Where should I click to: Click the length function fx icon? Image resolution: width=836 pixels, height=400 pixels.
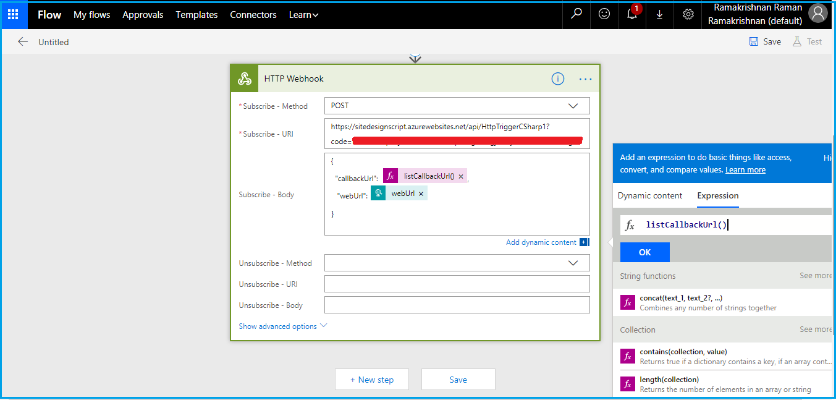tap(628, 384)
